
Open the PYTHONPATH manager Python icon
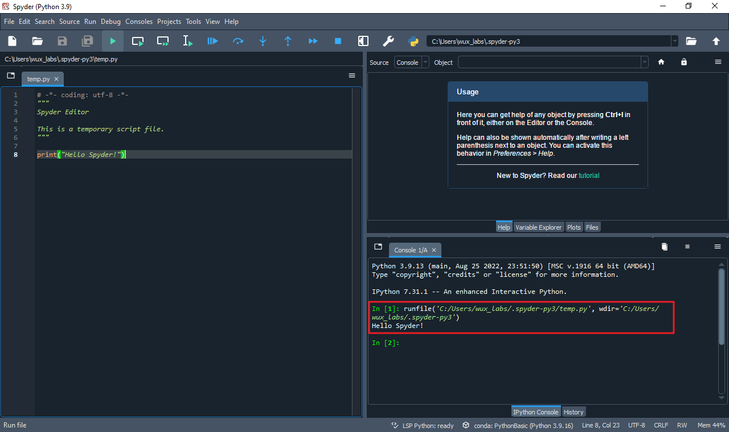[413, 41]
